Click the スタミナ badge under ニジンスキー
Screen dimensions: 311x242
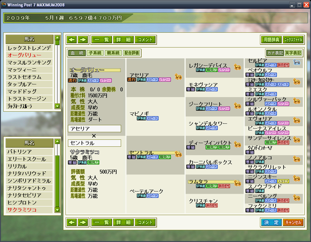pos(283,181)
